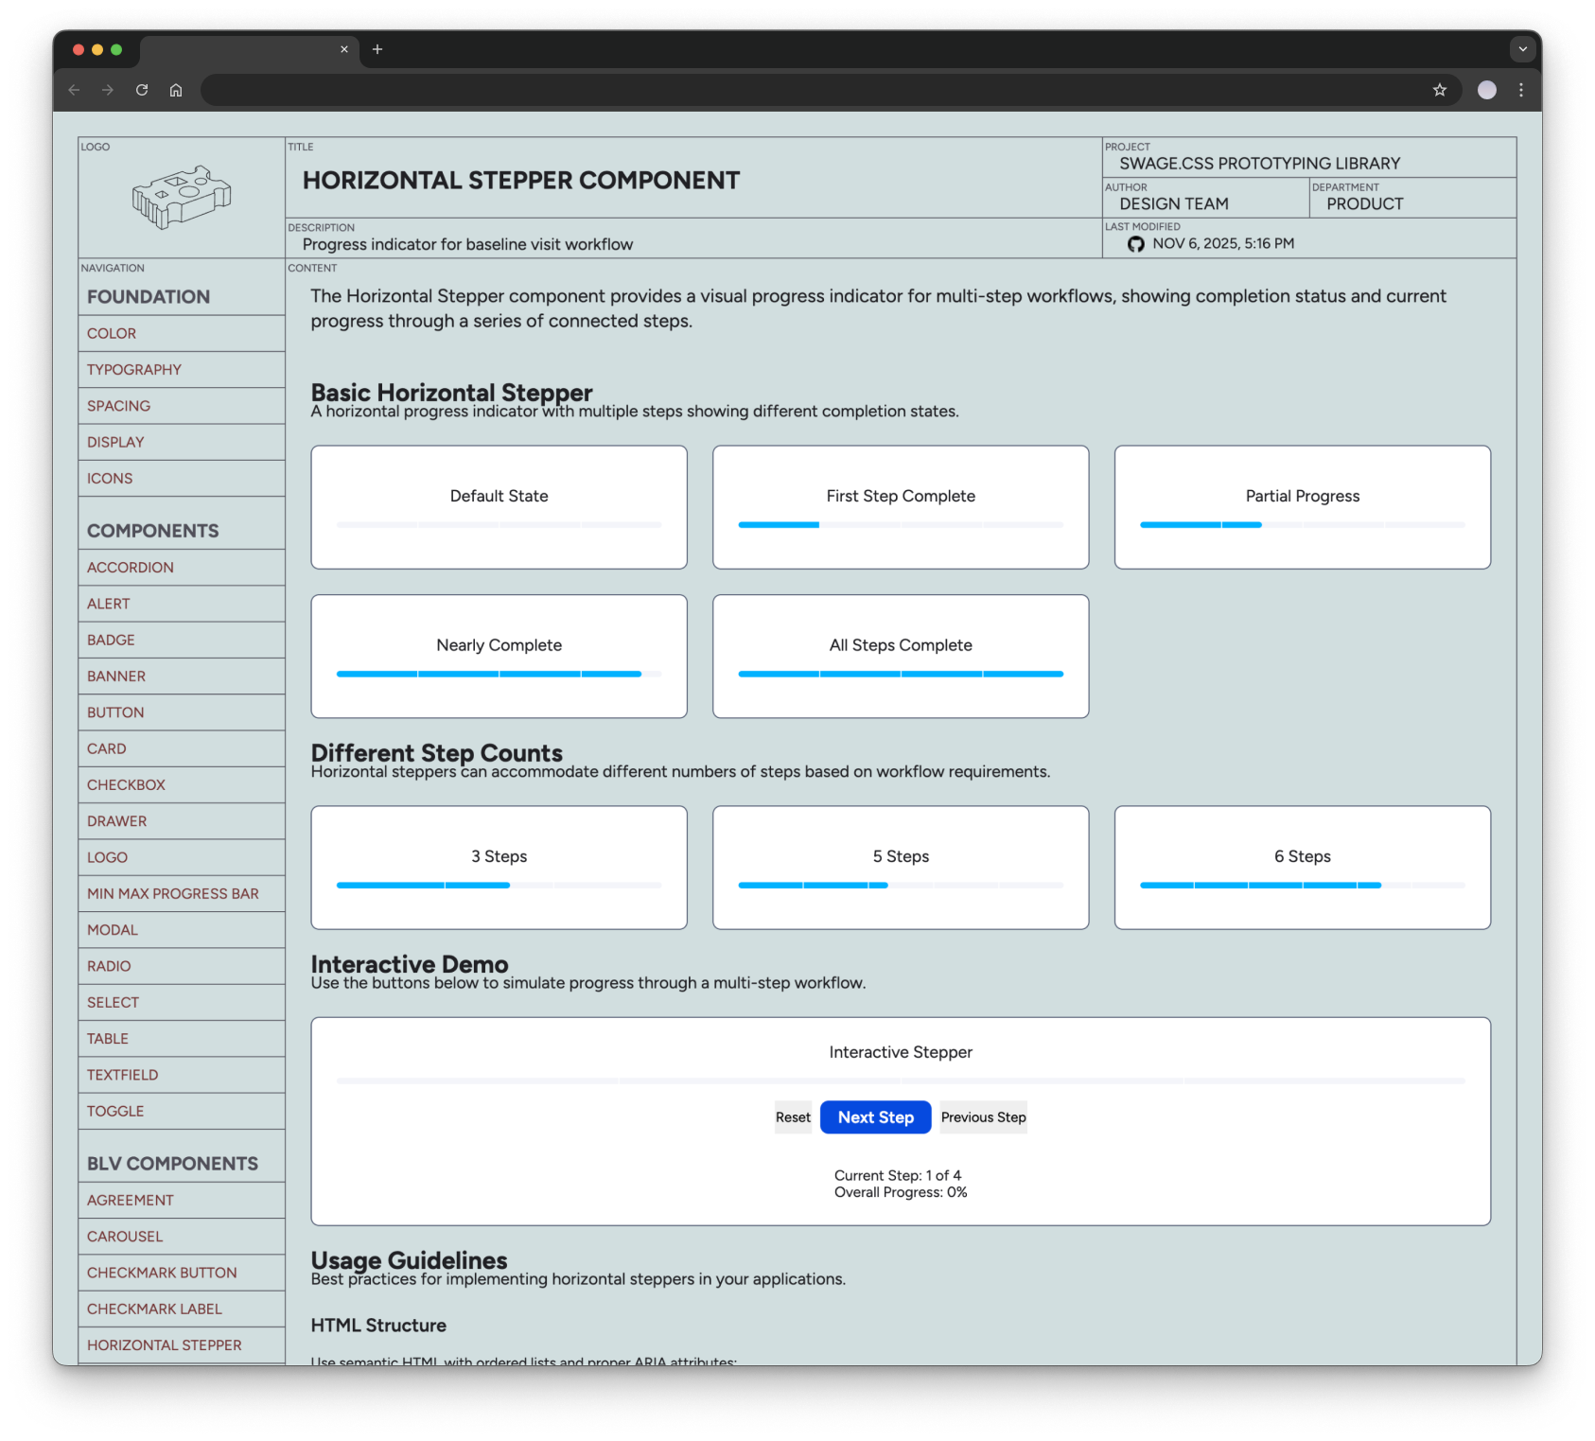Click the First Step Complete progress bar
This screenshot has width=1595, height=1441.
click(x=900, y=525)
